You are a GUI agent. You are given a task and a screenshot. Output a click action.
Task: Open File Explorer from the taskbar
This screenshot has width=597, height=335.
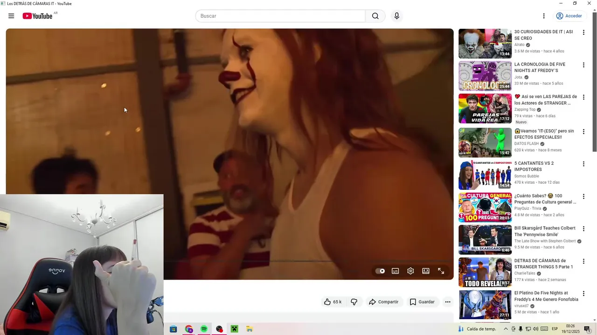[x=250, y=329]
